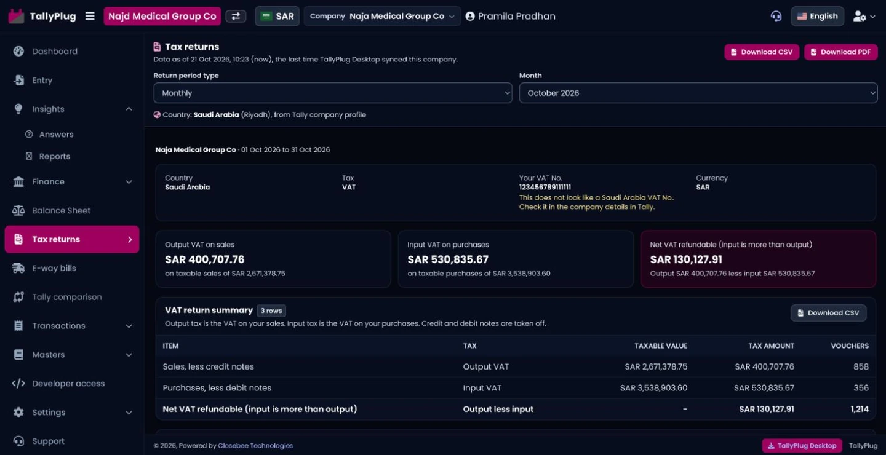
Task: Navigate to Dashboard
Action: pos(55,51)
